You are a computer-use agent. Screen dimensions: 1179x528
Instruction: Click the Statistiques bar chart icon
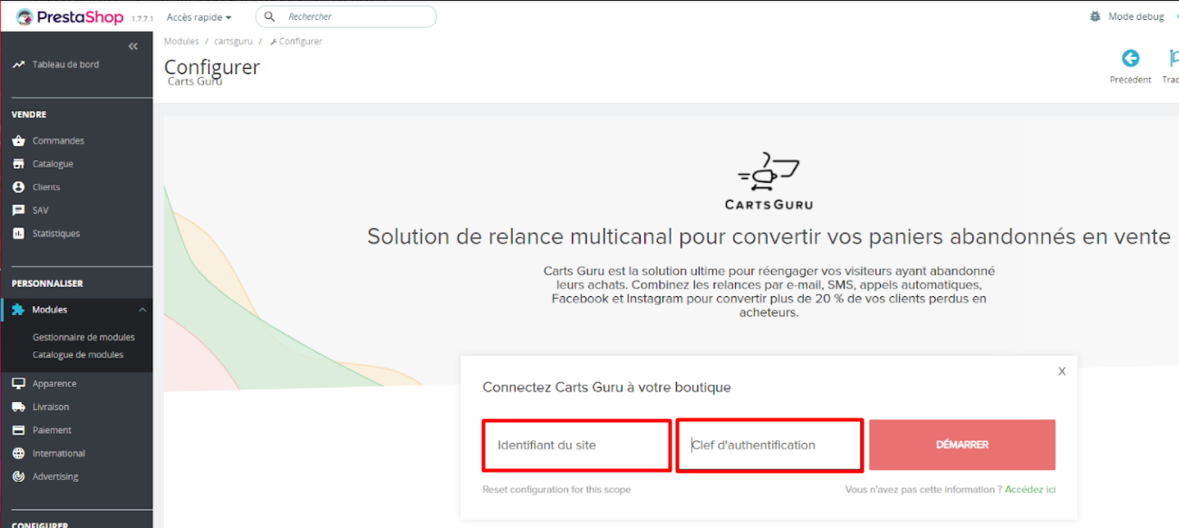[18, 234]
